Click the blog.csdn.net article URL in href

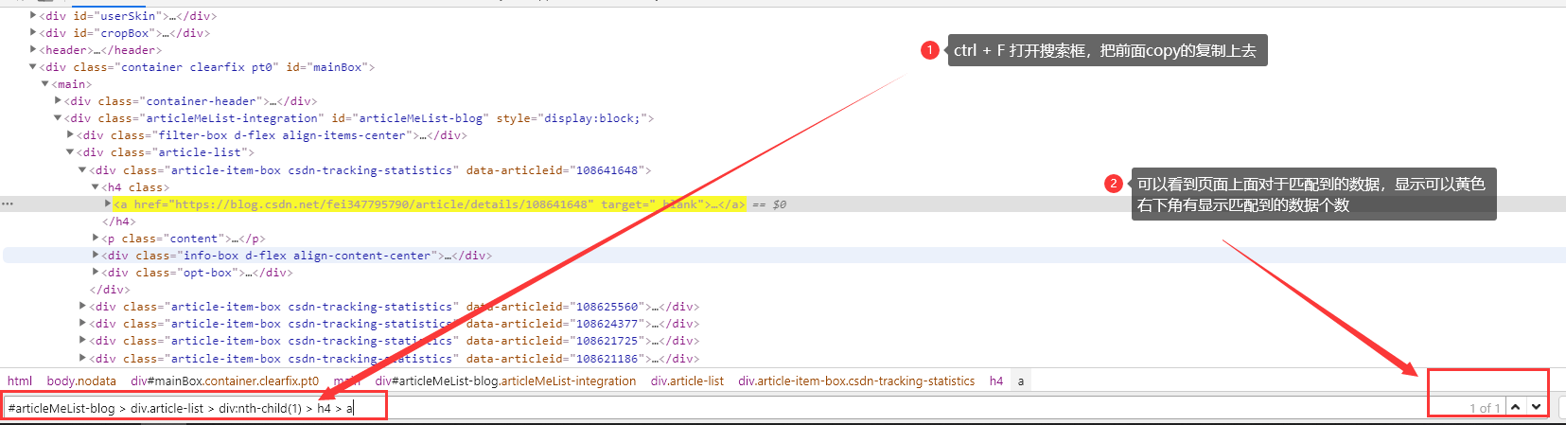point(382,204)
